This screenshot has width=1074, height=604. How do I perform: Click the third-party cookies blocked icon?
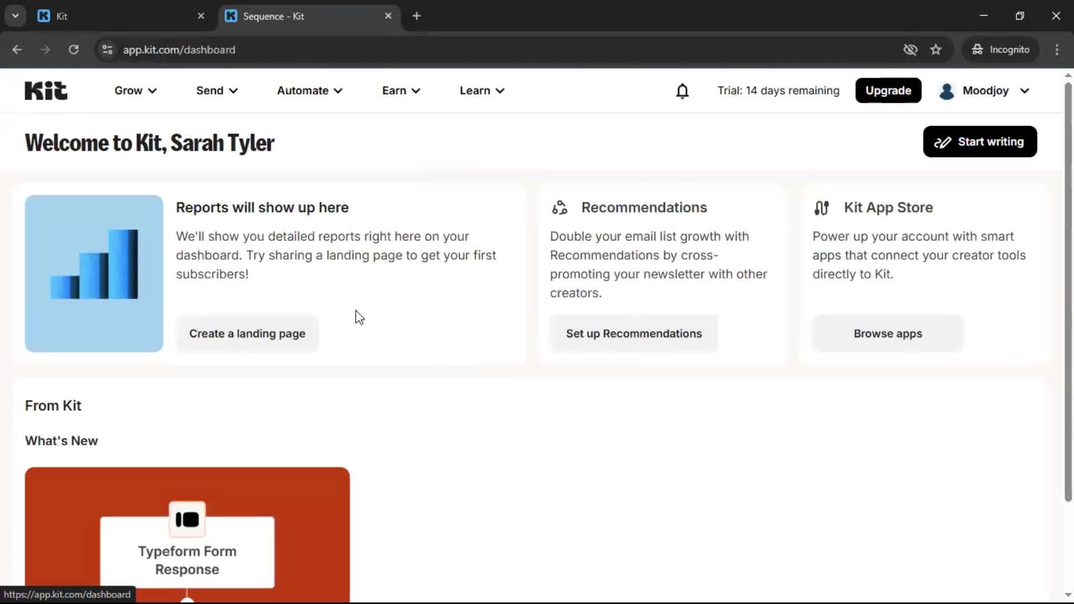pos(911,49)
